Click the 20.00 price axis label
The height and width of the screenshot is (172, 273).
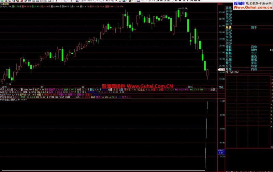pyautogui.click(x=222, y=32)
